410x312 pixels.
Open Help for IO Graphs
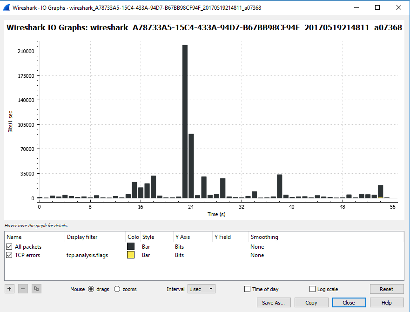pos(386,303)
